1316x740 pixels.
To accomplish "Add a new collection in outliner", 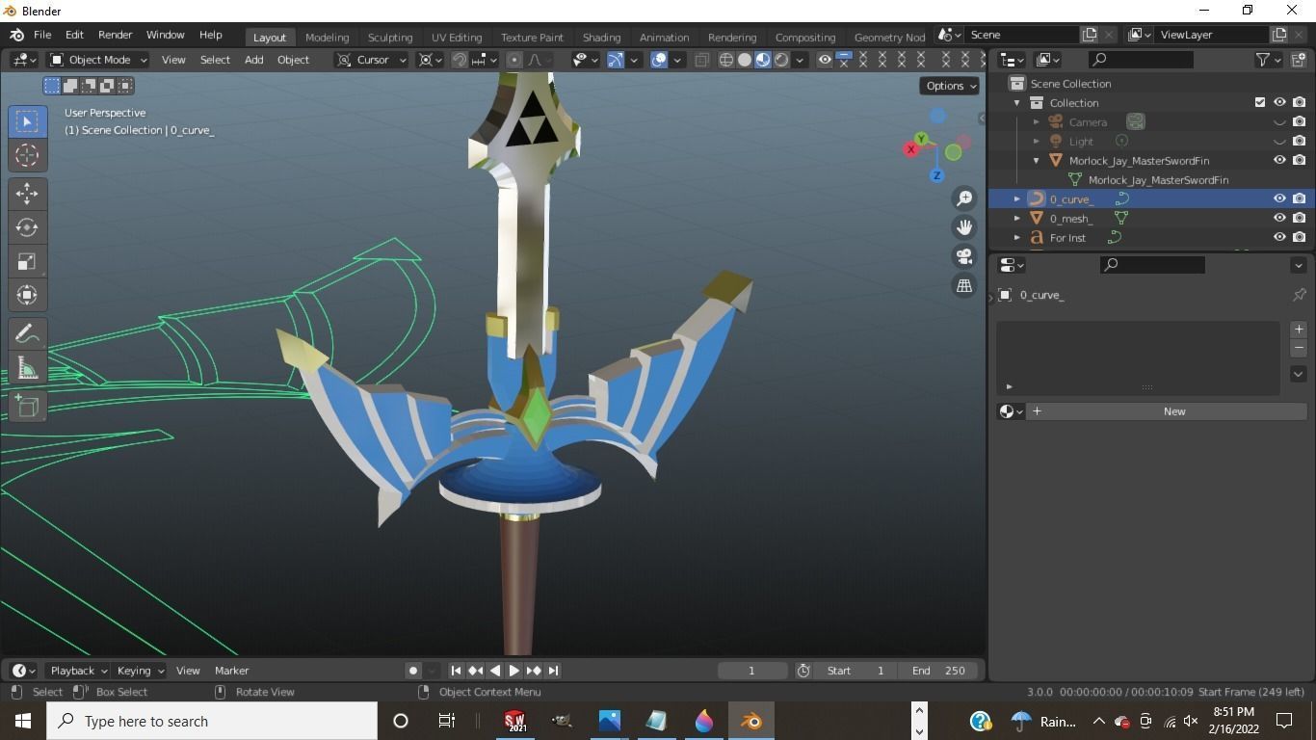I will click(x=1299, y=60).
